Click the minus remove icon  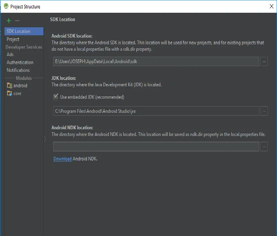pyautogui.click(x=17, y=21)
